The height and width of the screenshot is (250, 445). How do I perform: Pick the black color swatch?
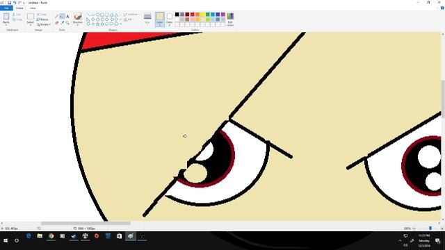pos(177,15)
